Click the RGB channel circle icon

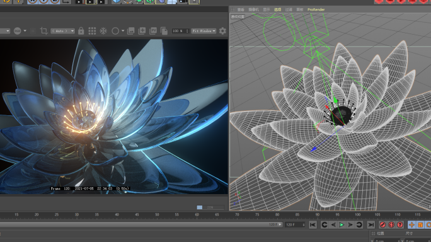click(x=17, y=31)
